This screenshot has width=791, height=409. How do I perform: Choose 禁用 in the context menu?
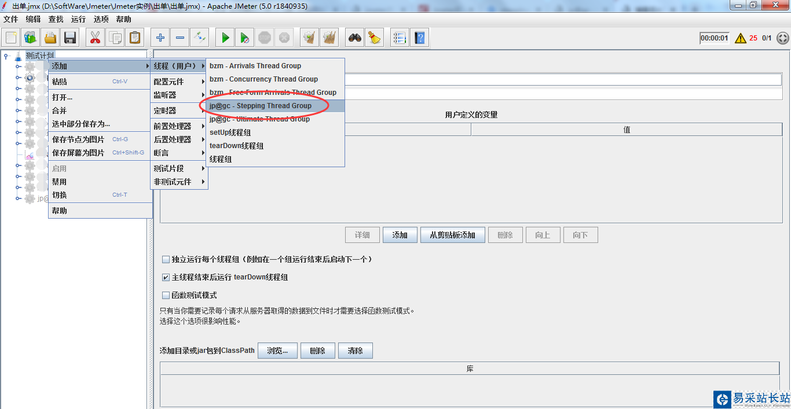pyautogui.click(x=100, y=182)
